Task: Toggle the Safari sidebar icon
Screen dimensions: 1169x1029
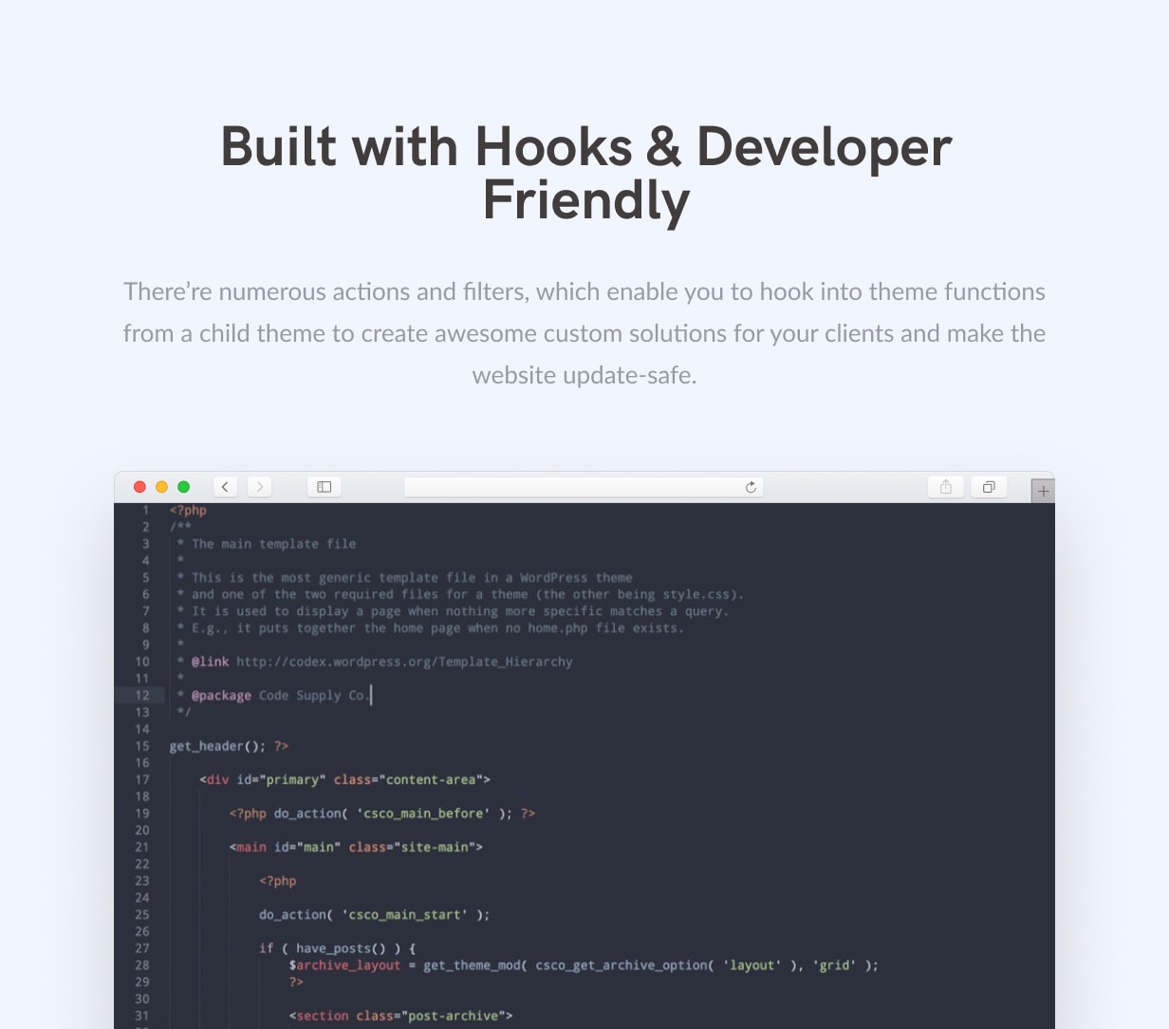Action: (324, 486)
